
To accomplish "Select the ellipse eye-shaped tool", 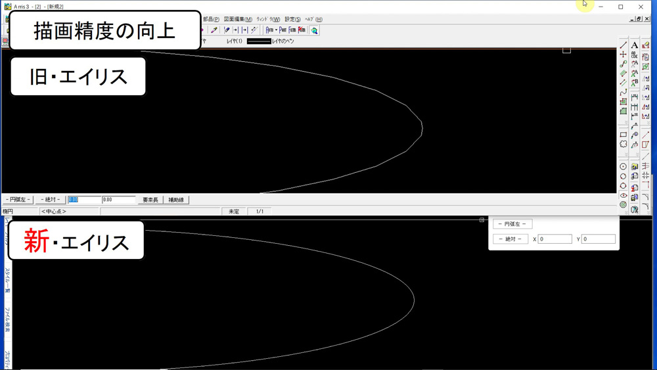I will [623, 195].
